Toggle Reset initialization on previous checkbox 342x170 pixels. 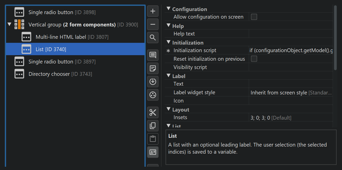(254, 59)
